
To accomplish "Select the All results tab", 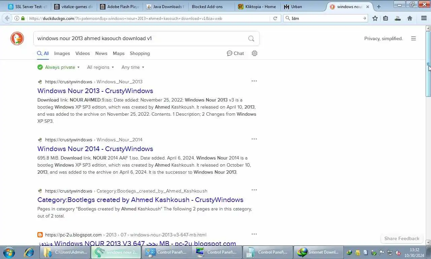I will pos(43,53).
